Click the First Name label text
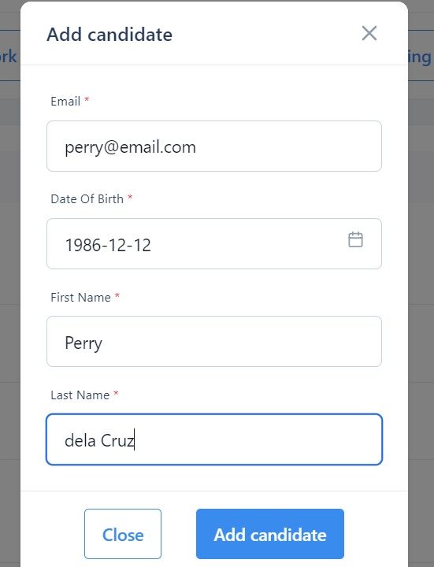This screenshot has width=434, height=567. [80, 297]
